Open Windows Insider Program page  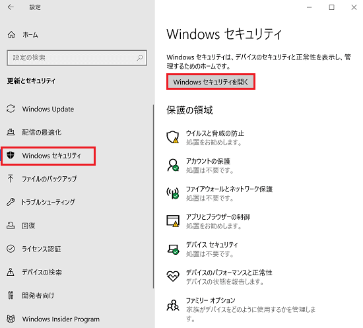[x=61, y=319]
